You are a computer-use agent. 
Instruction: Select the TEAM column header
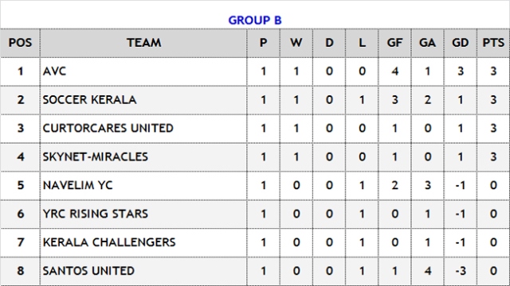[x=143, y=43]
